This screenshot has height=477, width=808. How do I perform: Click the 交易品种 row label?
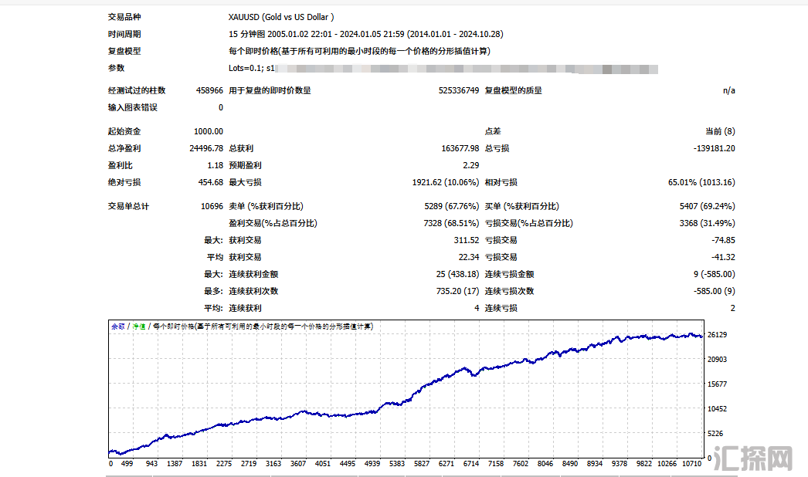pos(124,17)
